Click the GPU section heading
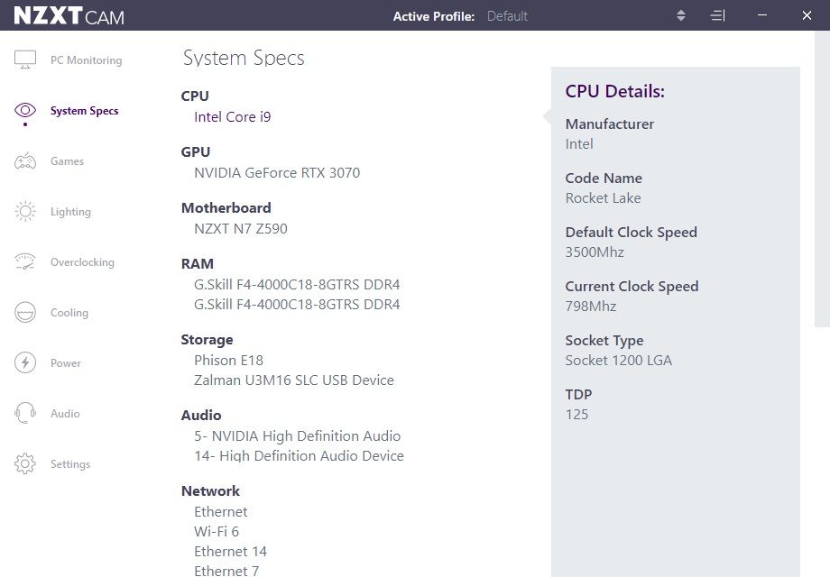Viewport: 830px width, 577px height. (196, 152)
